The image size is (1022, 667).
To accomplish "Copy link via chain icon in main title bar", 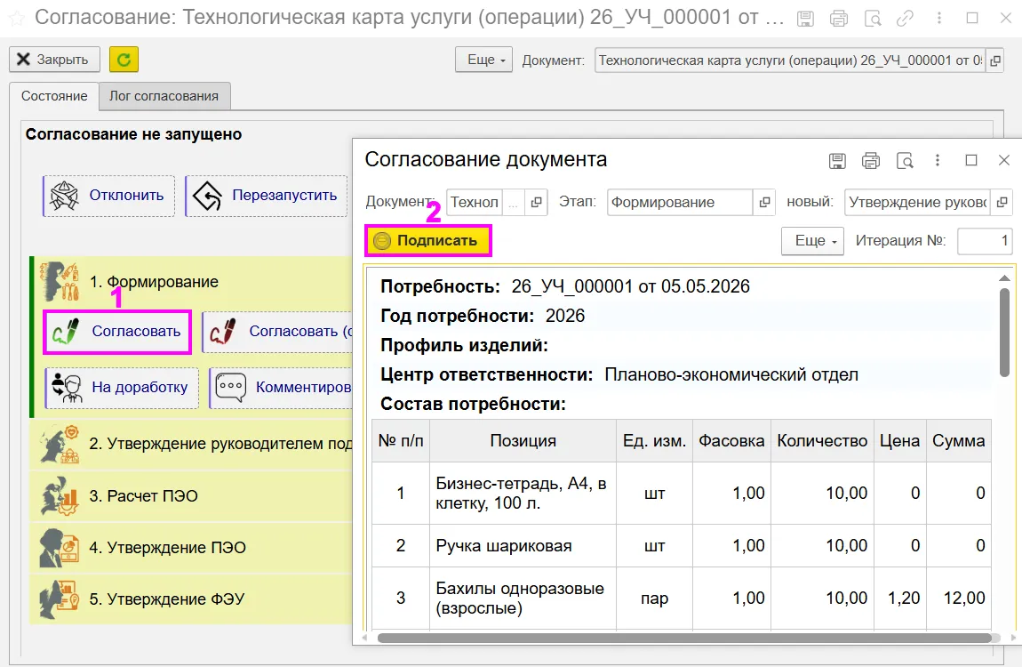I will coord(906,19).
